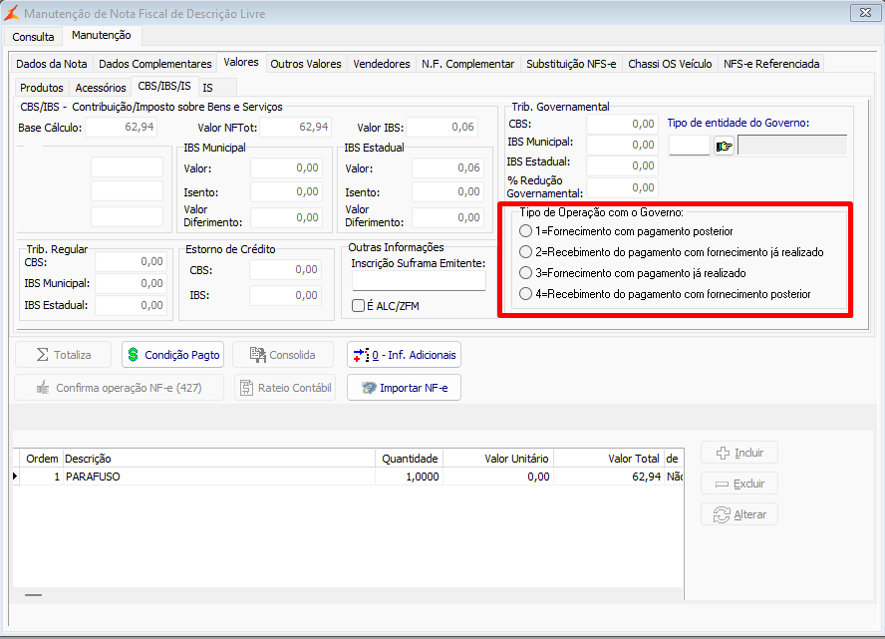Screen dimensions: 885x639
Task: Click the plus icon on Incluir
Action: pos(723,453)
